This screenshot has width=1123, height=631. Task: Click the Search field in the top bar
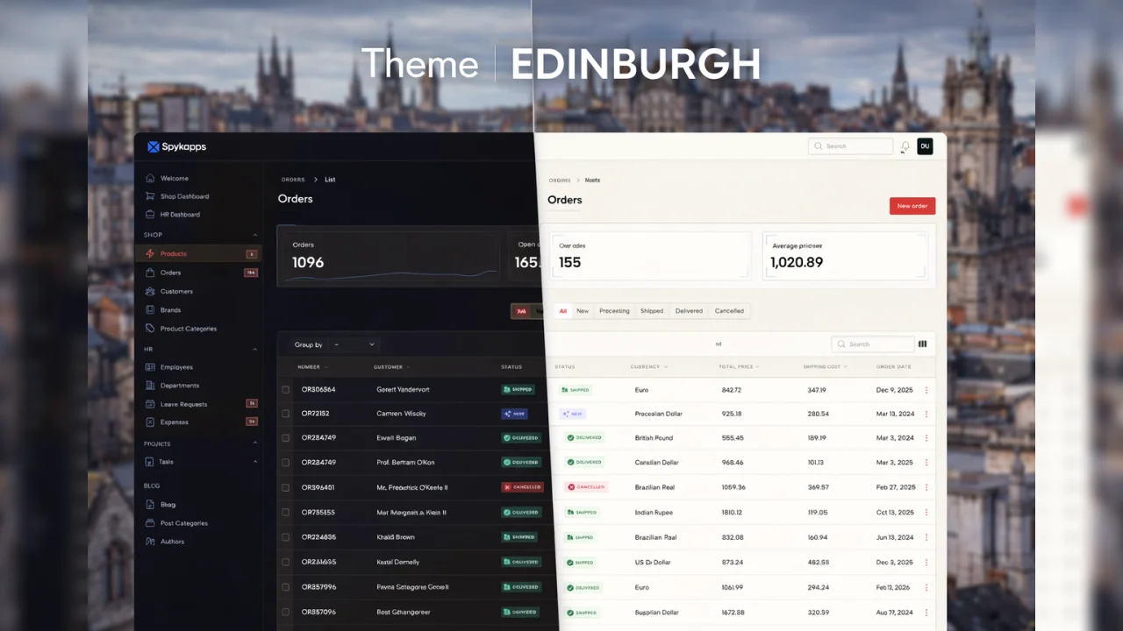tap(849, 146)
